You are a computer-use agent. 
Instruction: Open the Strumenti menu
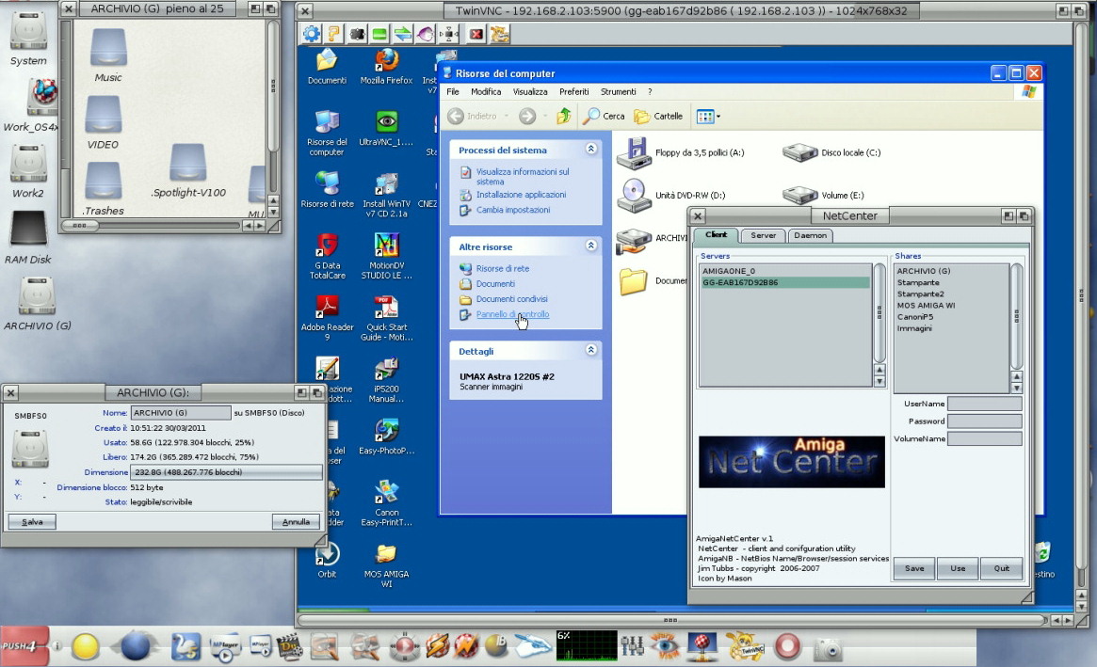tap(618, 92)
